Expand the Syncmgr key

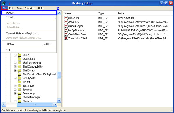[15, 90]
